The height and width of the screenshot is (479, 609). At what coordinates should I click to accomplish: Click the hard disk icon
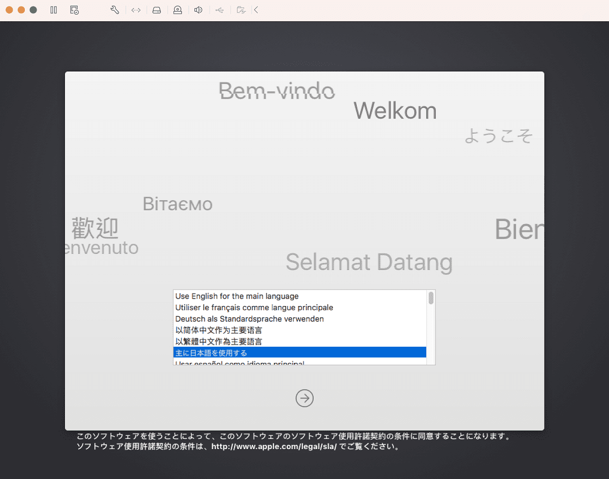[157, 10]
